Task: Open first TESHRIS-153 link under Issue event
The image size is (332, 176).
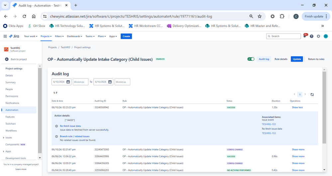Action: 269,124
